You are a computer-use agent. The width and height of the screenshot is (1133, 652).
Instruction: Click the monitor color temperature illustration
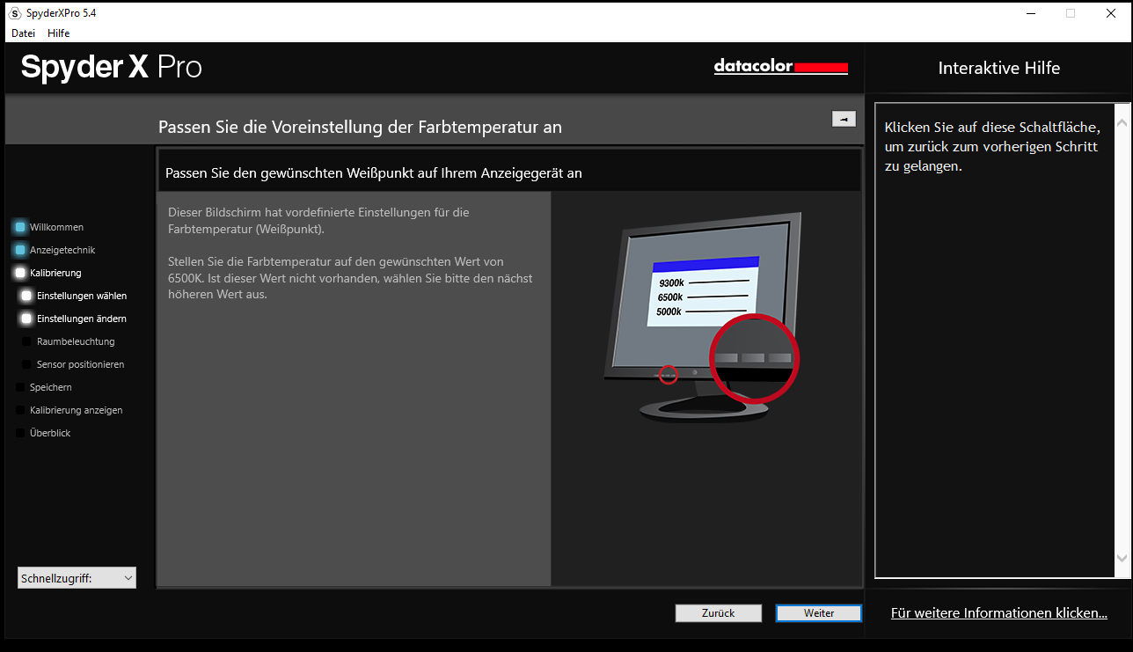(x=704, y=317)
